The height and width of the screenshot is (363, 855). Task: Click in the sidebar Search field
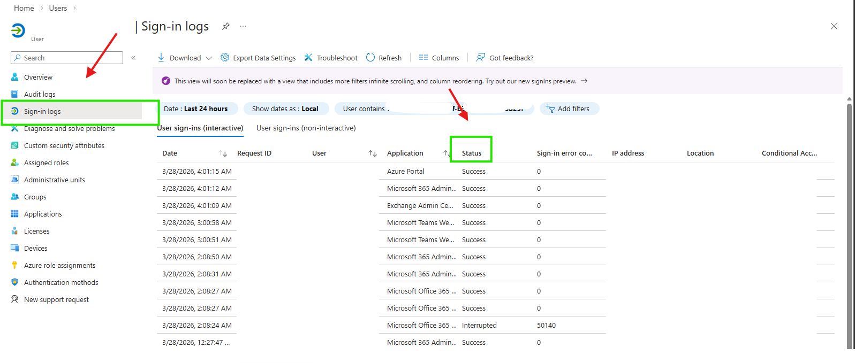tap(67, 58)
